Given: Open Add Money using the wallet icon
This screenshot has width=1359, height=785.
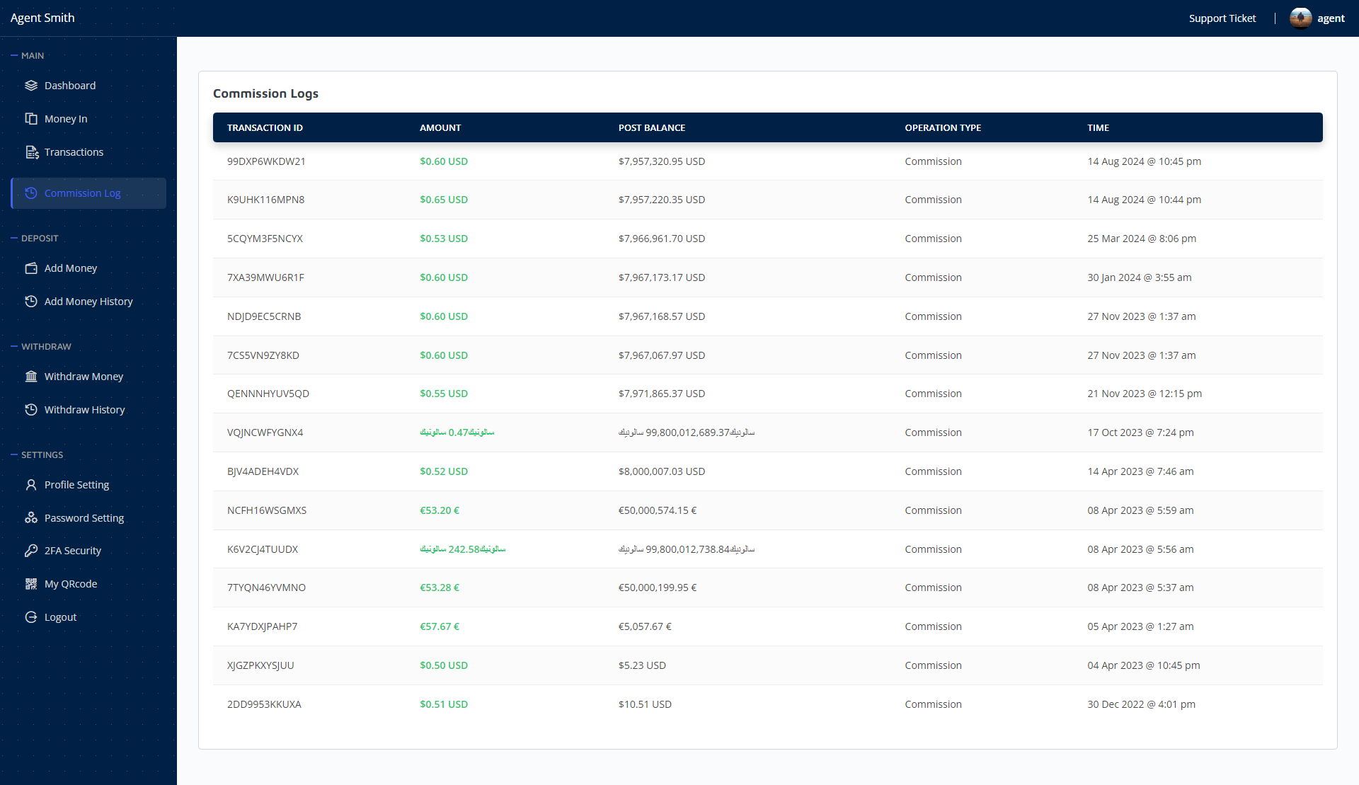Looking at the screenshot, I should tap(31, 268).
